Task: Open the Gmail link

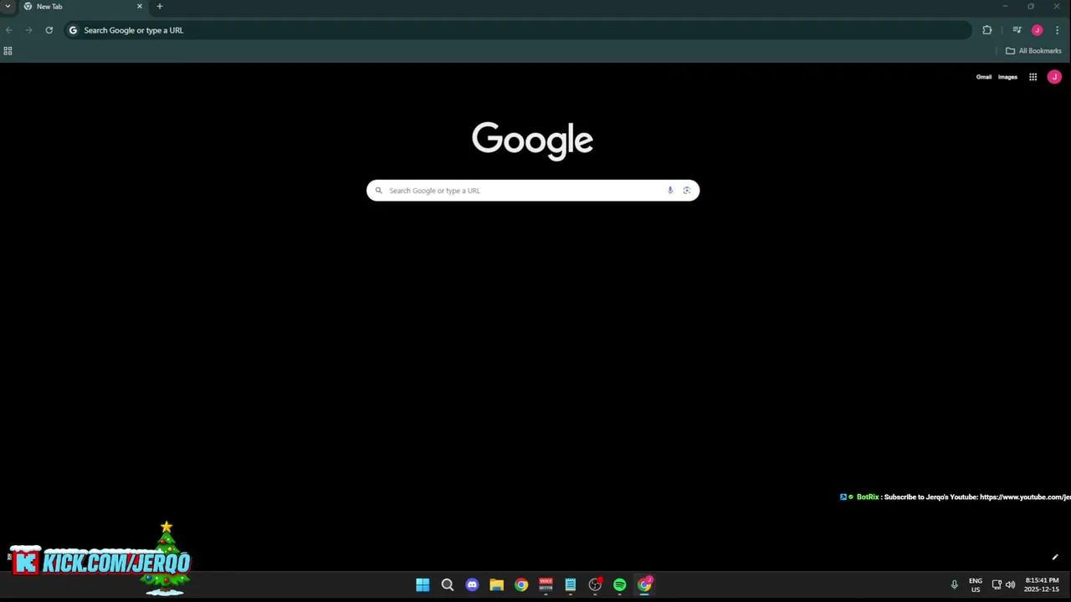Action: tap(983, 77)
